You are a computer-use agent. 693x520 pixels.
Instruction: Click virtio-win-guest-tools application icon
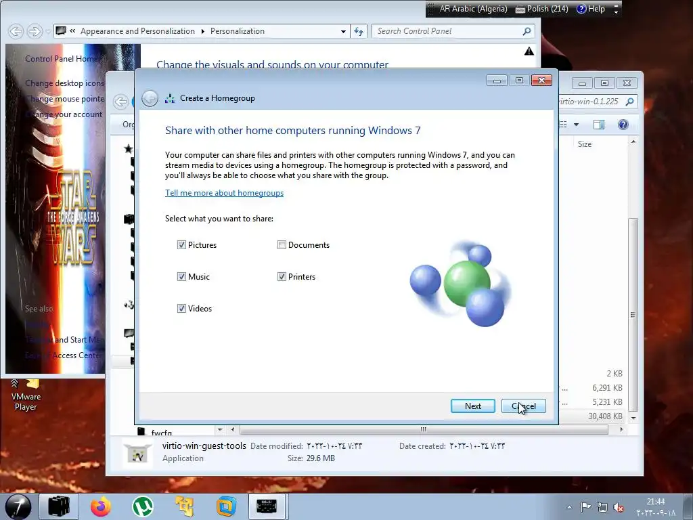137,453
